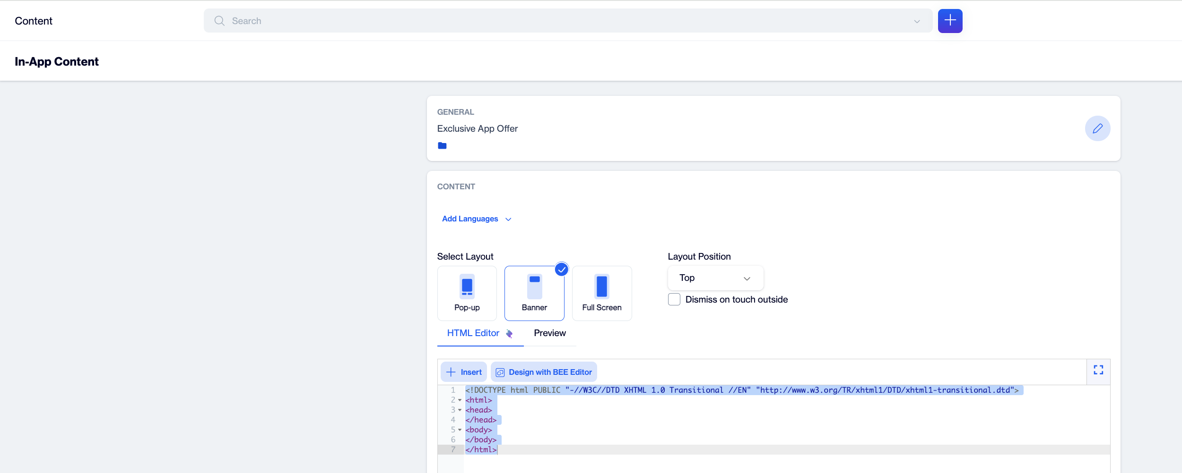Click the search magnifier icon
This screenshot has height=473, width=1182.
[219, 21]
